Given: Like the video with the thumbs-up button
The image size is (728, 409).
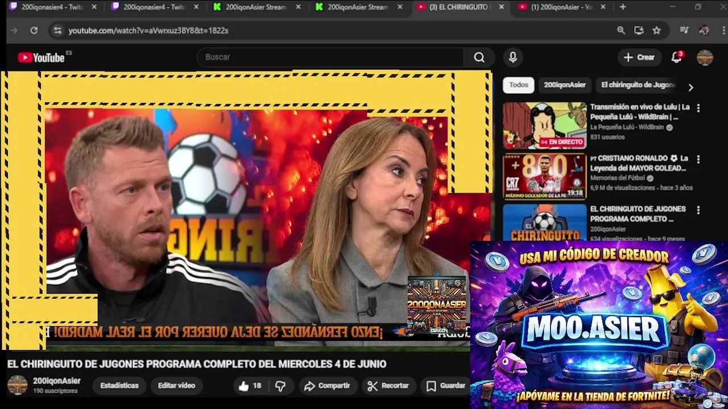Looking at the screenshot, I should point(250,386).
